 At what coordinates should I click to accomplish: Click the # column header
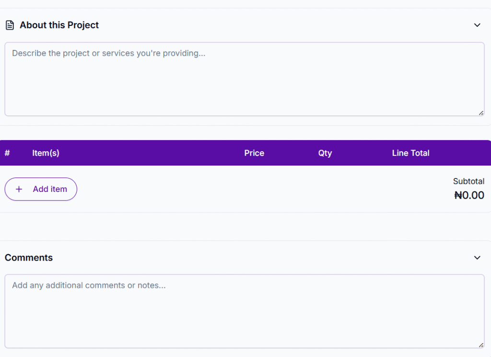coord(7,153)
